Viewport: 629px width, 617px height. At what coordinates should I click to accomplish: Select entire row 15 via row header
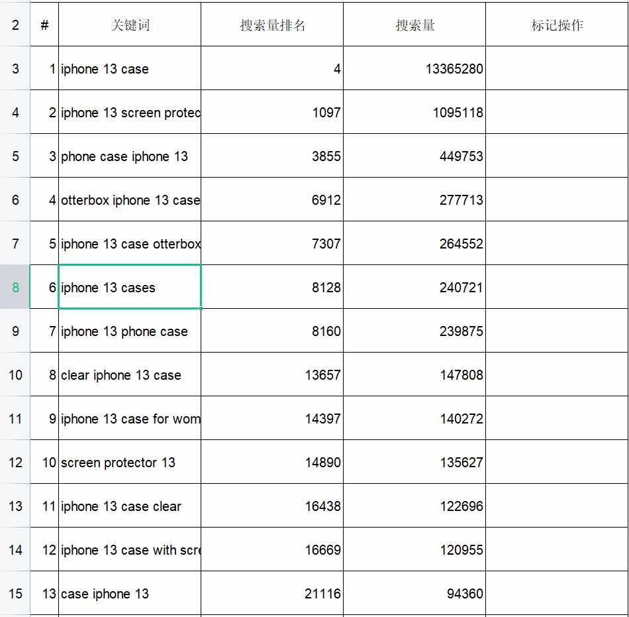pyautogui.click(x=15, y=593)
